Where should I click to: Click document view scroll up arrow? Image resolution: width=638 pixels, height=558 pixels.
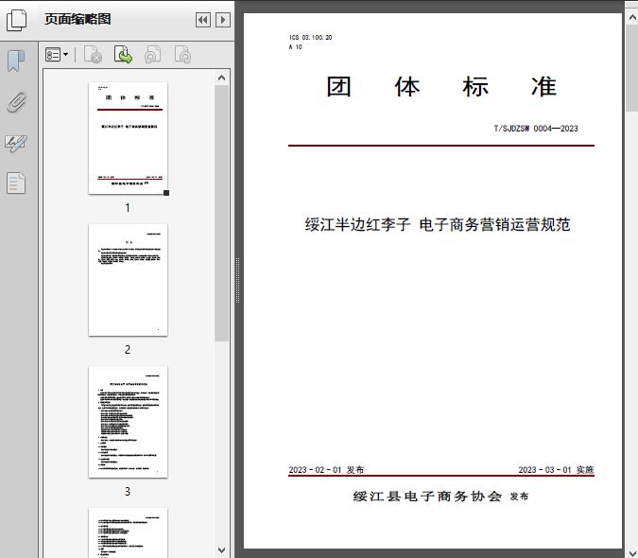(632, 17)
